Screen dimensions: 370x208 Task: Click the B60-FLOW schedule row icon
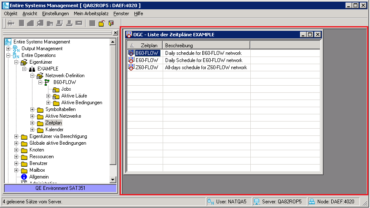tap(131, 53)
